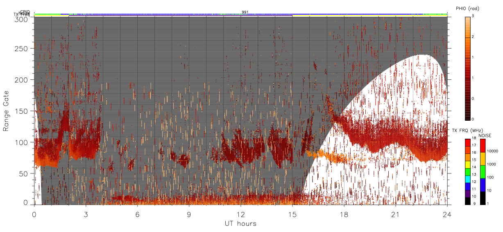Click the UT hours tick label '24'
The width and height of the screenshot is (503, 232).
(447, 214)
